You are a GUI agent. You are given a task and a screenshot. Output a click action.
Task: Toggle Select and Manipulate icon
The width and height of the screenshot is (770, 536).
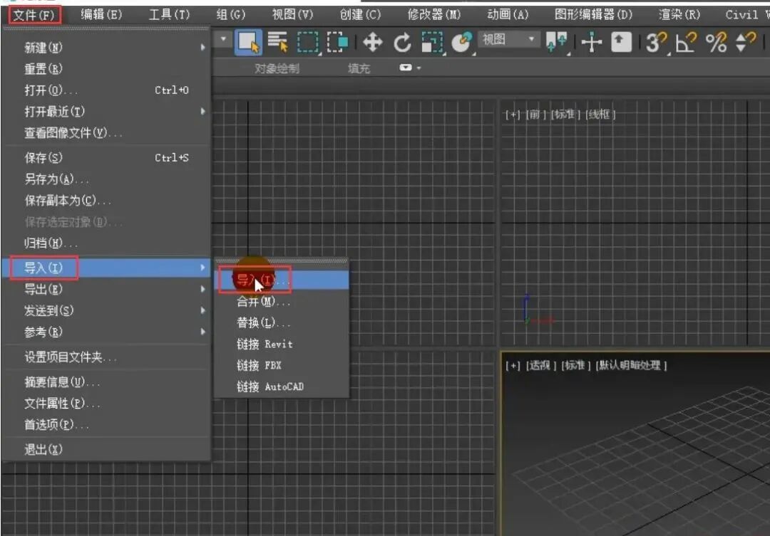click(x=591, y=42)
